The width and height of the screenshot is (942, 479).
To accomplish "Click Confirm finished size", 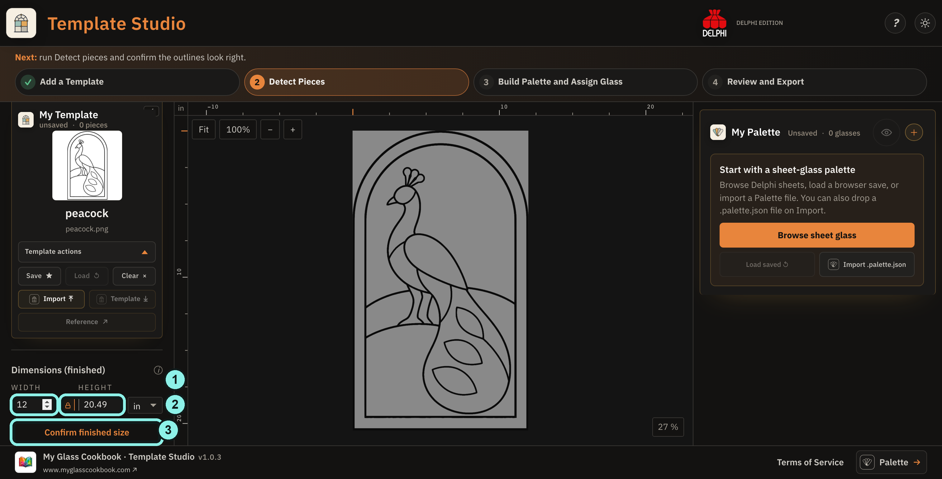I will point(87,432).
